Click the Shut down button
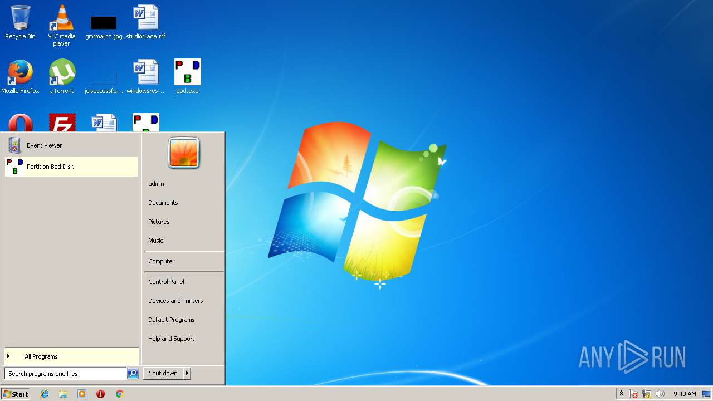Screen dimensions: 713x401 click(163, 373)
